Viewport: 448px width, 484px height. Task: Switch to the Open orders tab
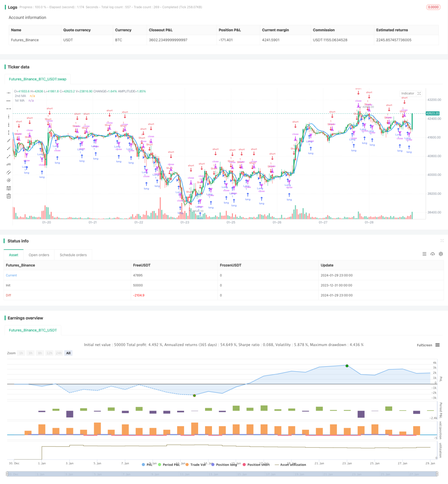click(39, 255)
